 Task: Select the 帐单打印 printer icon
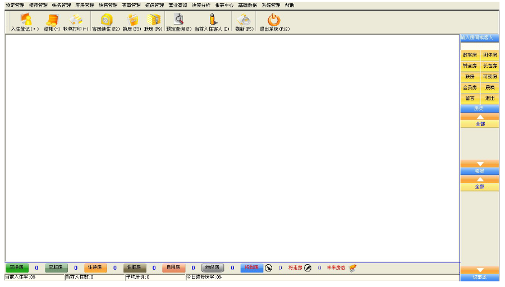(76, 20)
